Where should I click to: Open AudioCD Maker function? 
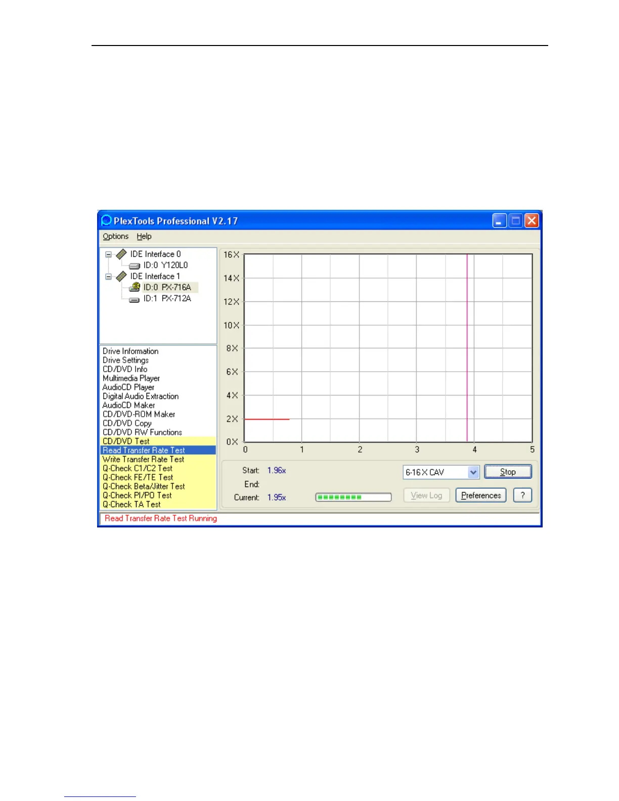pos(129,406)
